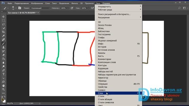
Task: Select the Clone Stamp tool
Action: 3,47
